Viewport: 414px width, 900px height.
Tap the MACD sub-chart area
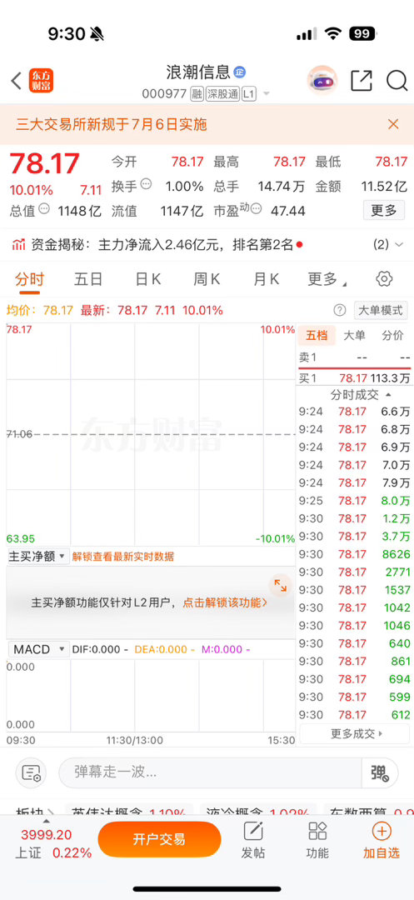tap(151, 696)
